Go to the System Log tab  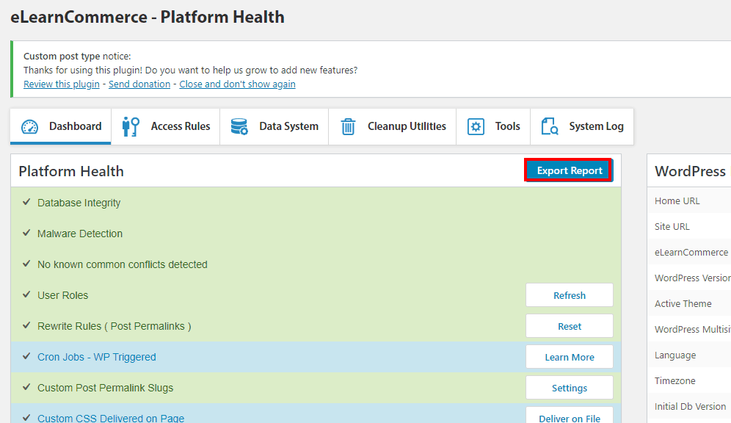tap(596, 126)
